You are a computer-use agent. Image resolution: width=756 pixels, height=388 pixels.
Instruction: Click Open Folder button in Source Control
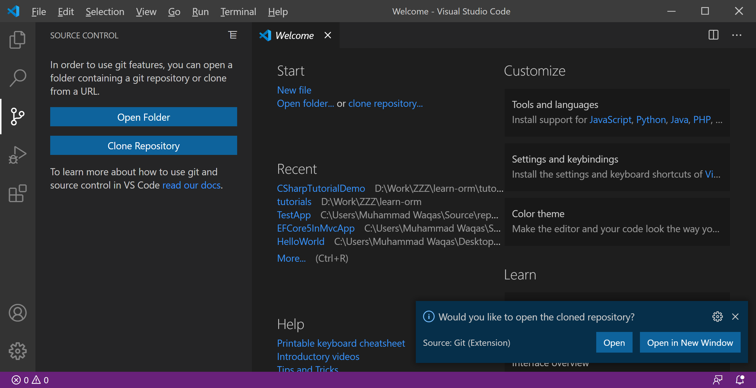[144, 117]
